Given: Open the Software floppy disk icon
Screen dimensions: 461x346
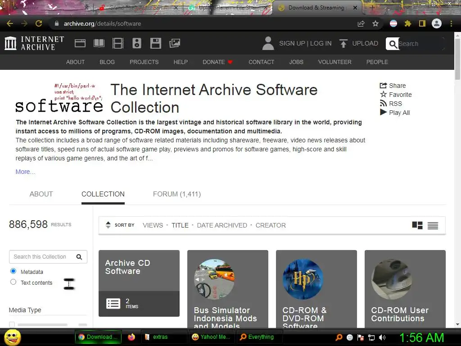Looking at the screenshot, I should click(x=155, y=43).
